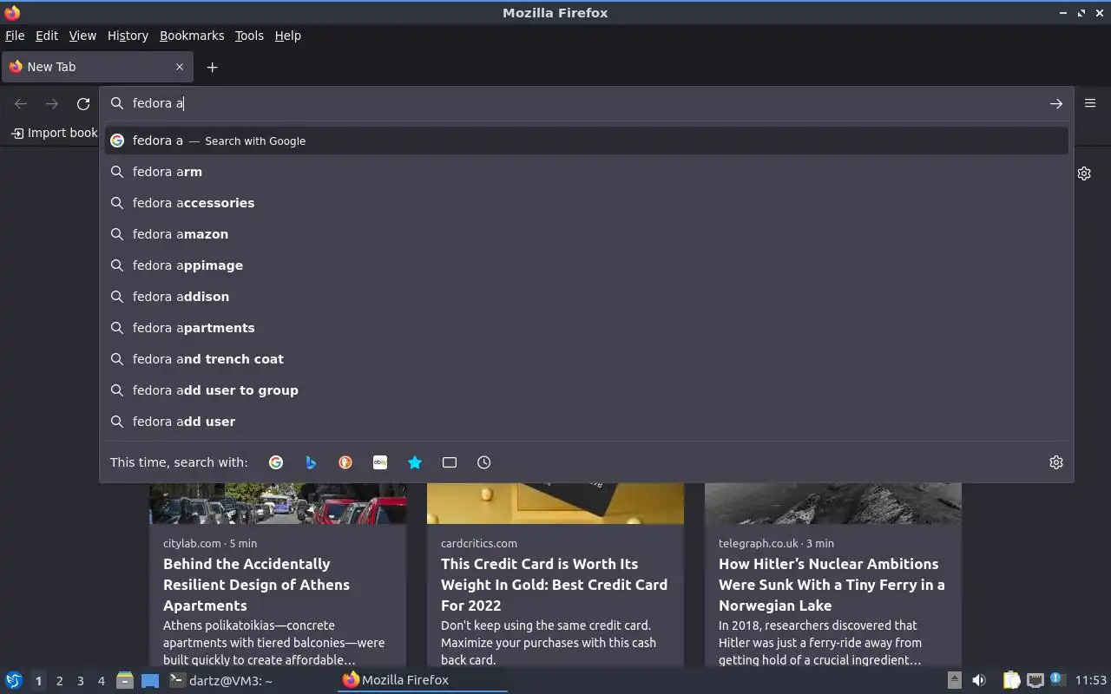The image size is (1111, 694).
Task: Select 'fedora a — Search with Google' row
Action: tap(586, 141)
